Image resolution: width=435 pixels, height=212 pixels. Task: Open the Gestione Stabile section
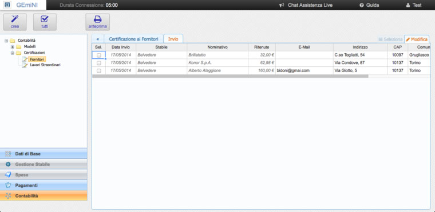(43, 165)
